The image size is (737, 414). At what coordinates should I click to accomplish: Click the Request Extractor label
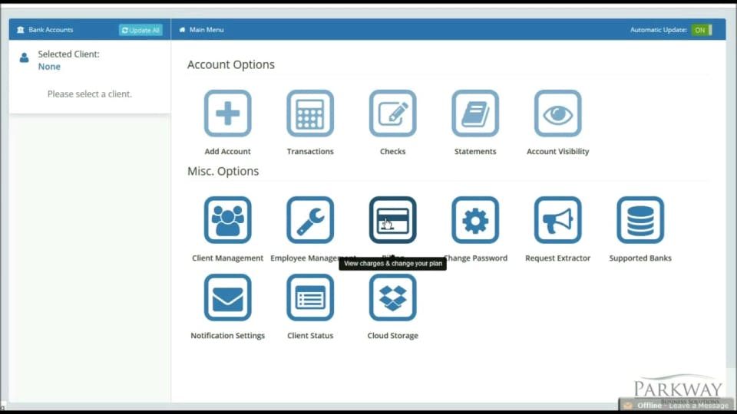pos(558,258)
